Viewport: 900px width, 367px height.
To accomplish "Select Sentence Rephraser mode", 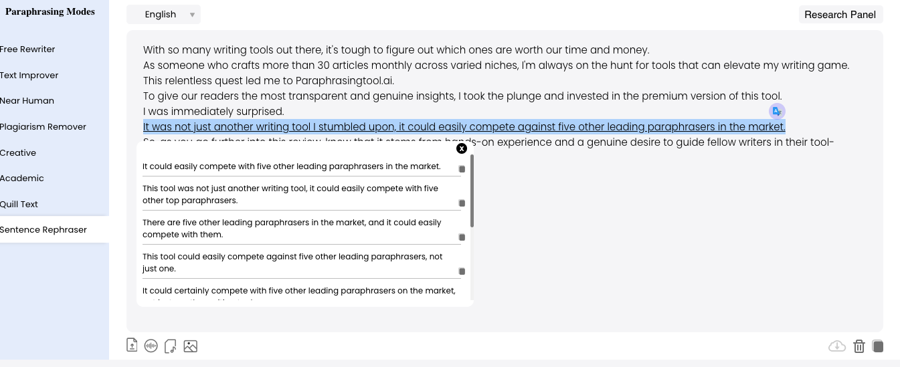I will [x=43, y=229].
